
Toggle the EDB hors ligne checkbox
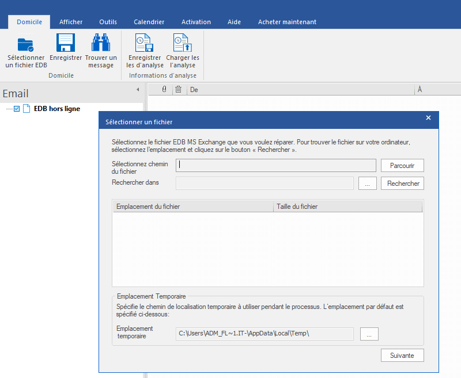coord(17,109)
